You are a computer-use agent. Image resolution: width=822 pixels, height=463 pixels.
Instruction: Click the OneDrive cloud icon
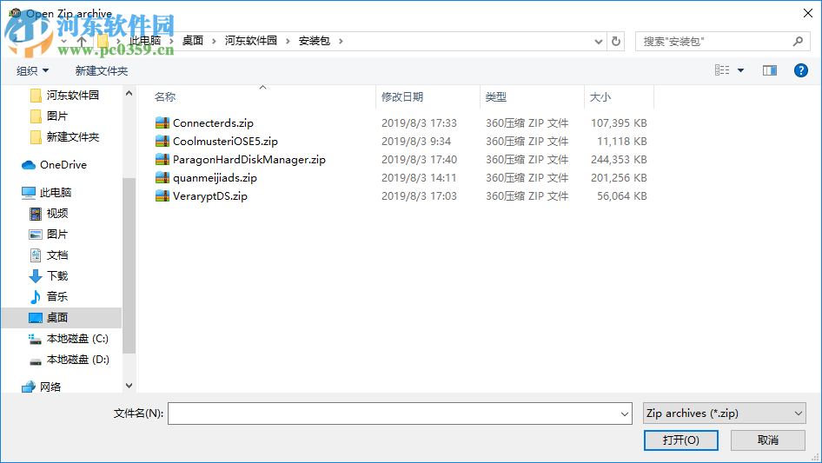click(29, 165)
